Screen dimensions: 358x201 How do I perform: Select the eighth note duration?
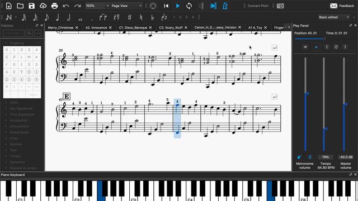pyautogui.click(x=46, y=17)
